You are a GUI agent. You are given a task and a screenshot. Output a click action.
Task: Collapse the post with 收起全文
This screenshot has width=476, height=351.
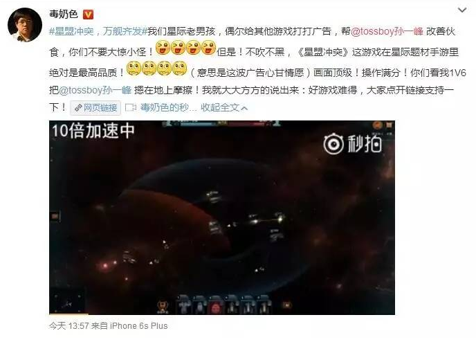click(224, 107)
